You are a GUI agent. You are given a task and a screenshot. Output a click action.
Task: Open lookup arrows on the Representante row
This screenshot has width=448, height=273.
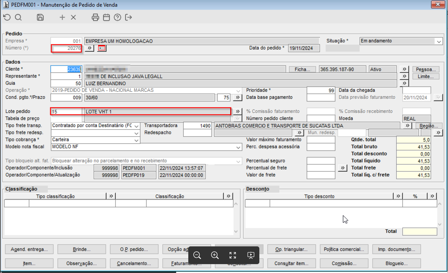404,76
